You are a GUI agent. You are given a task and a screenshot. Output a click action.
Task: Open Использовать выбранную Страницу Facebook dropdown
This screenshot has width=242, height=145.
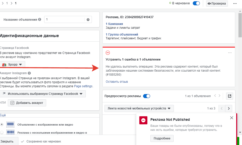click(x=42, y=94)
